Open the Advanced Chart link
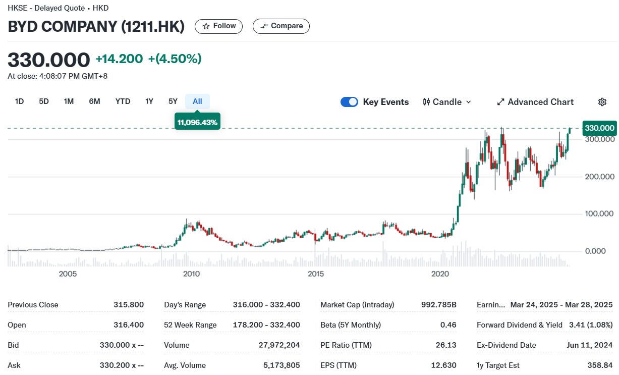The width and height of the screenshot is (619, 375). pos(536,102)
